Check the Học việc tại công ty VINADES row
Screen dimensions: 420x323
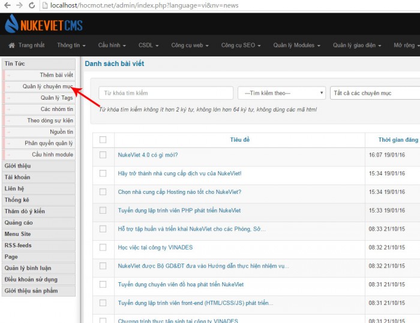(x=103, y=247)
